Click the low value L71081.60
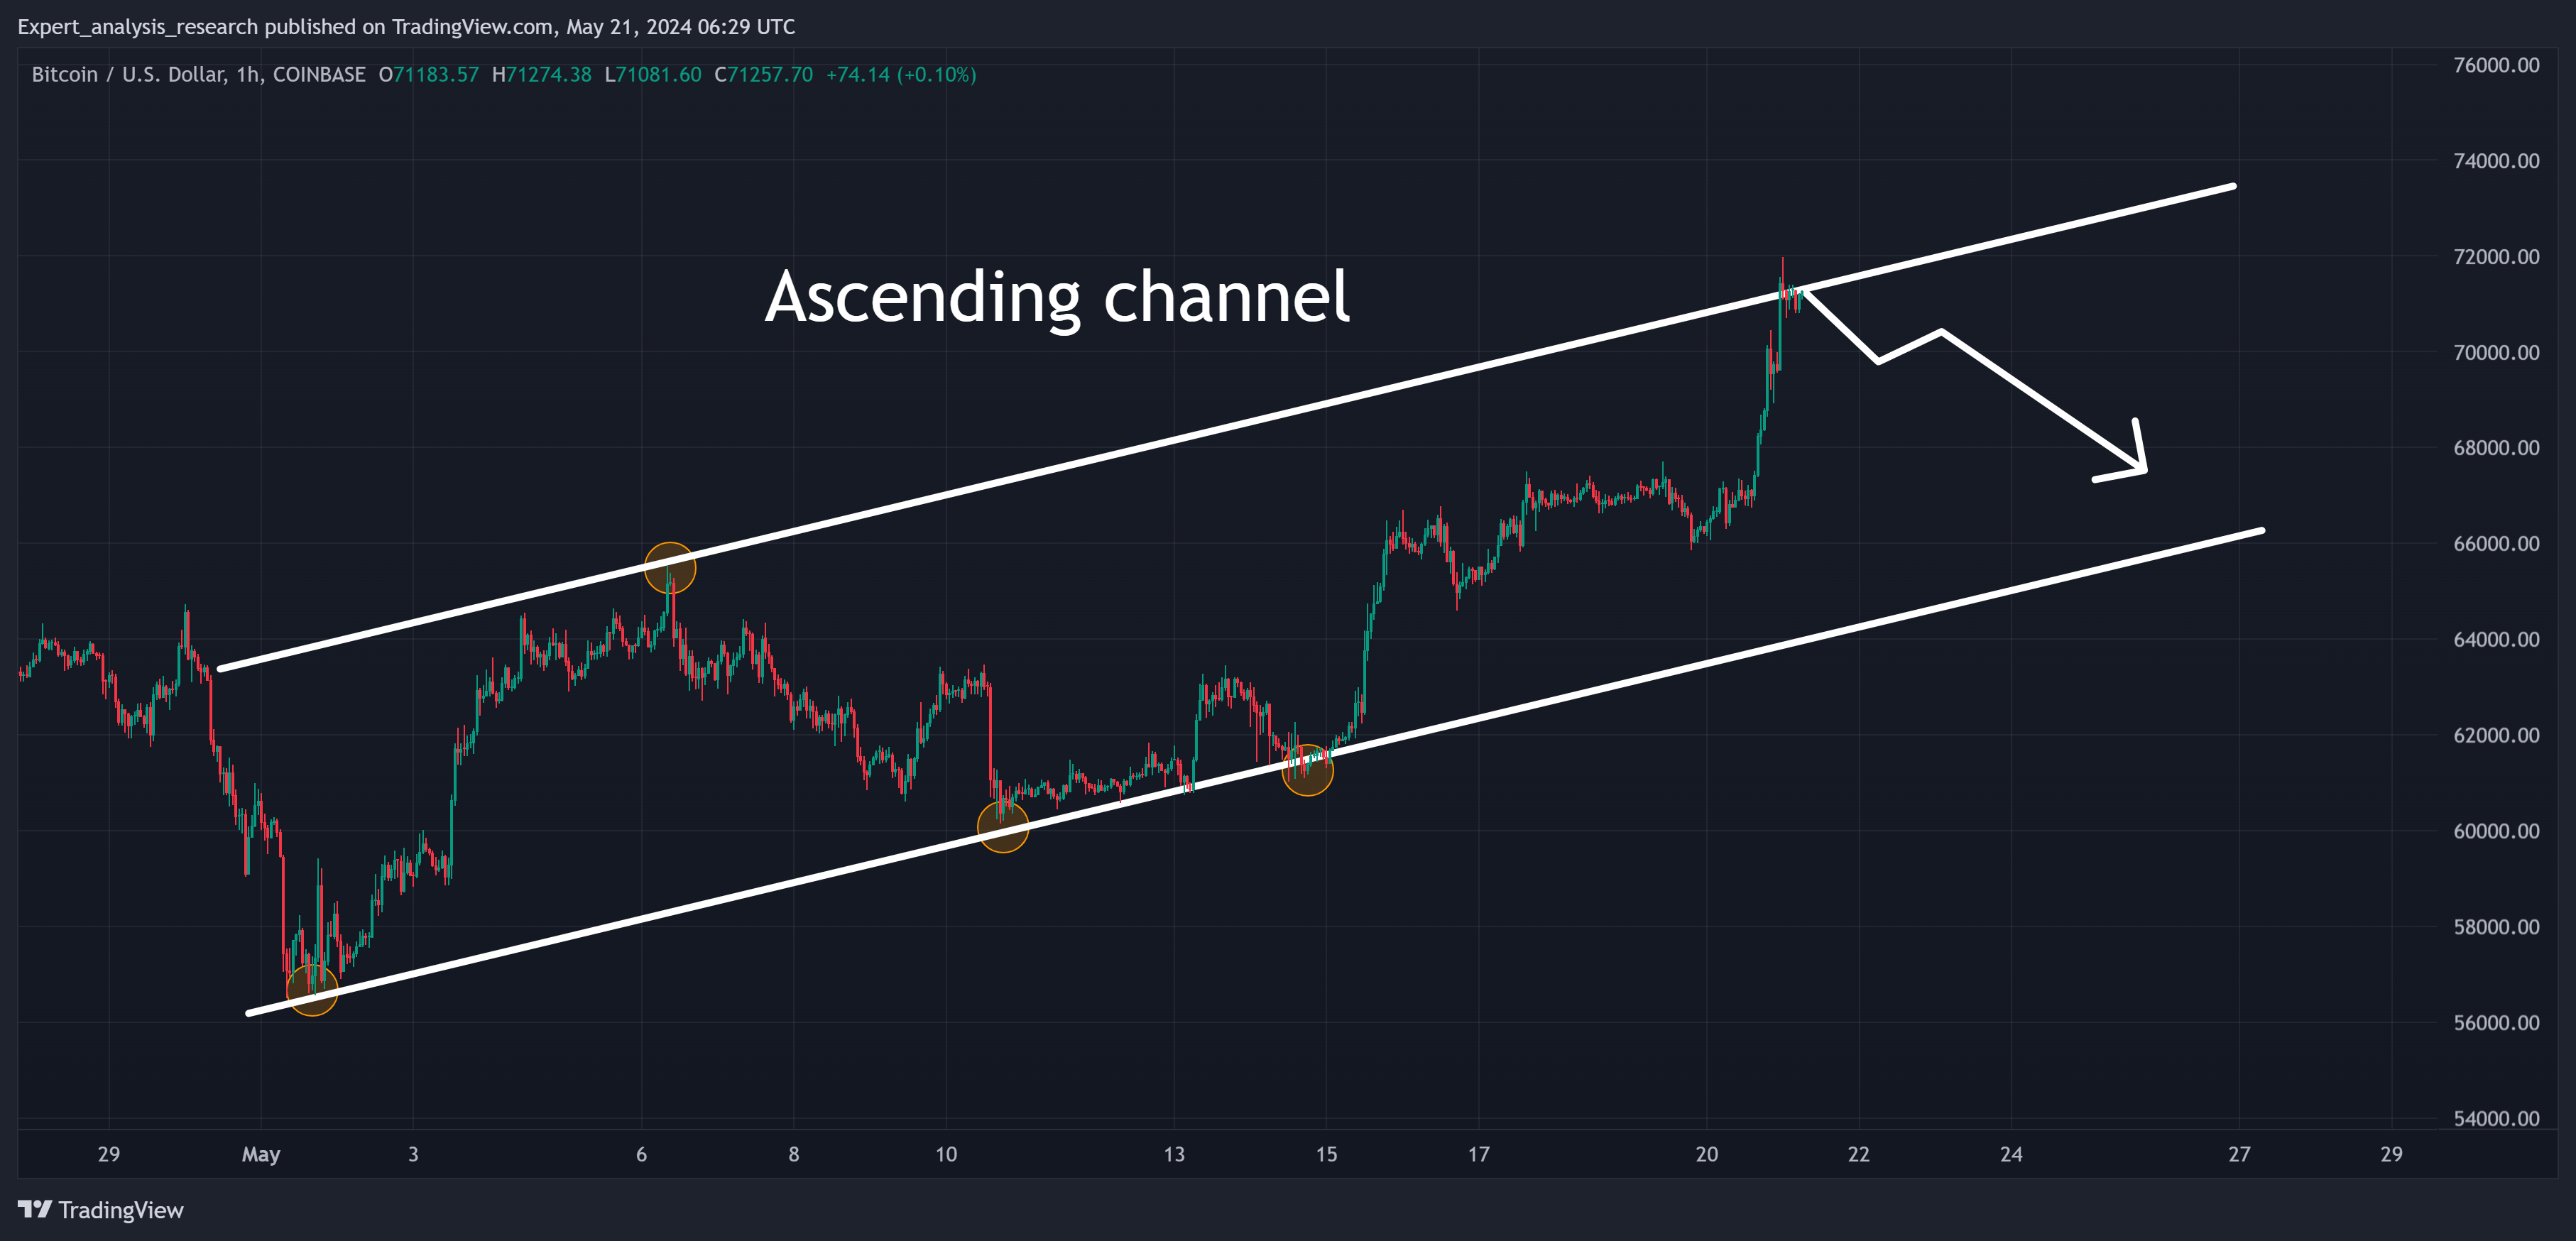The width and height of the screenshot is (2576, 1241). [x=653, y=75]
